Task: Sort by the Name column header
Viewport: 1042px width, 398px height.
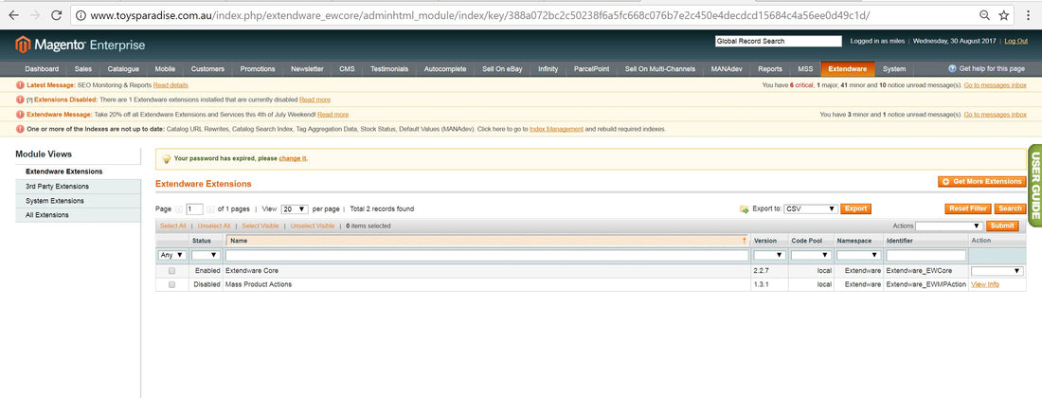Action: 488,240
